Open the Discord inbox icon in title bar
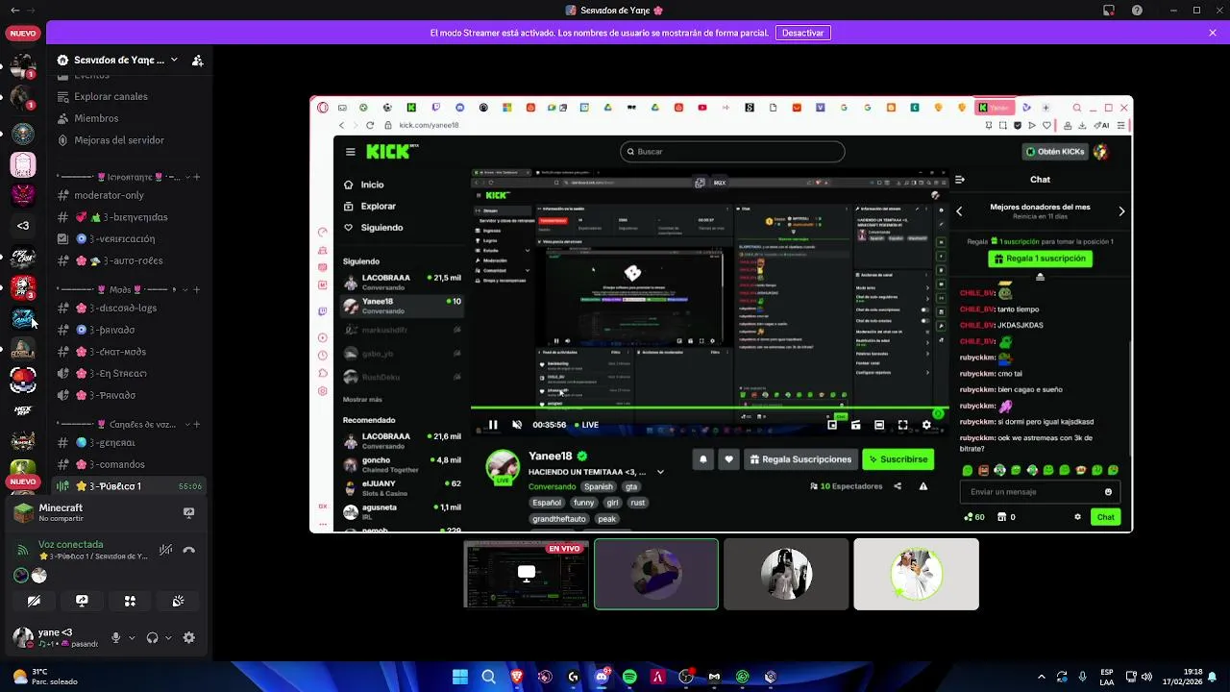 click(1108, 11)
